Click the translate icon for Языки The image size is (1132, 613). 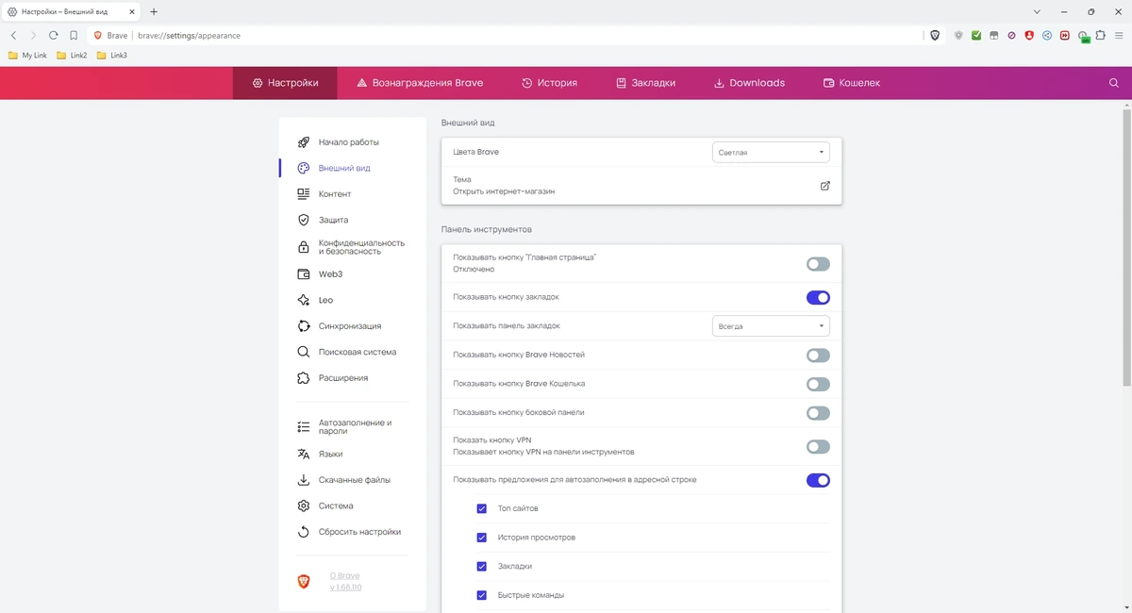pos(303,454)
